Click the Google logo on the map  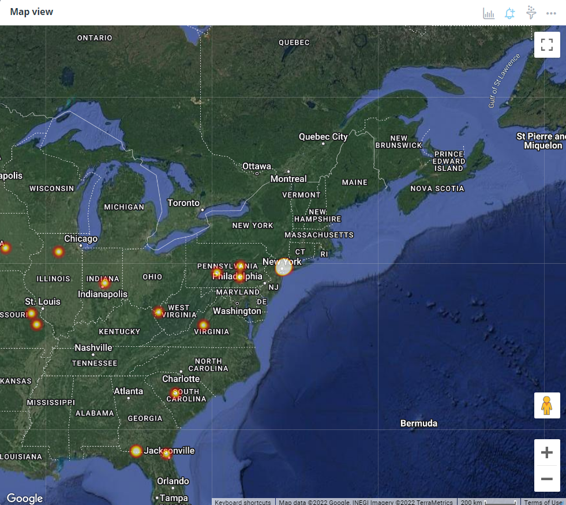[25, 498]
